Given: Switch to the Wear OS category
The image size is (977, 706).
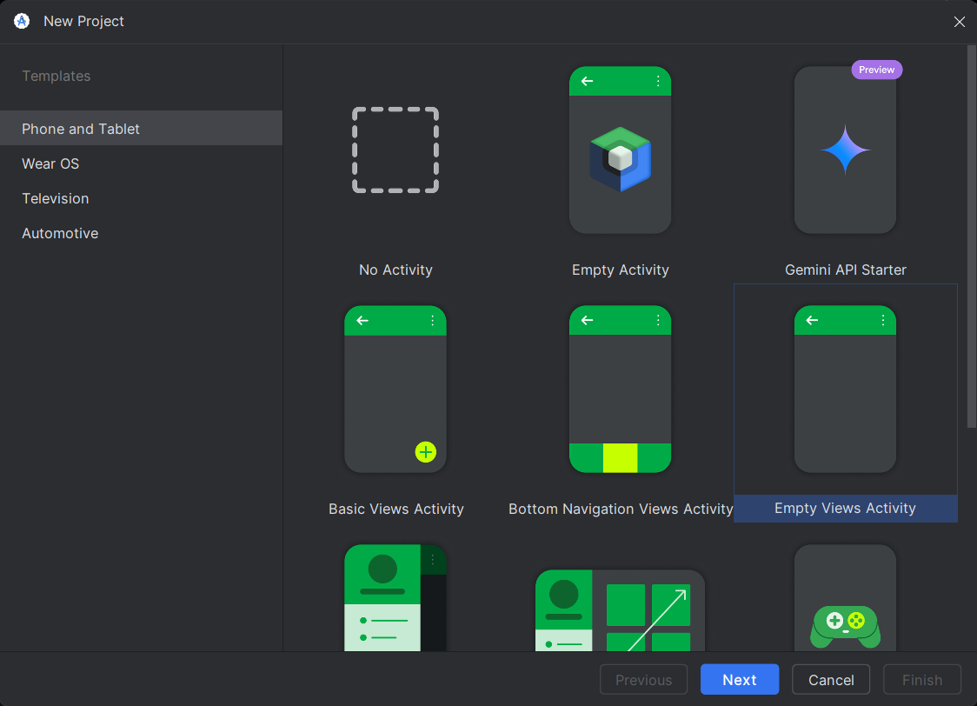Looking at the screenshot, I should (50, 163).
